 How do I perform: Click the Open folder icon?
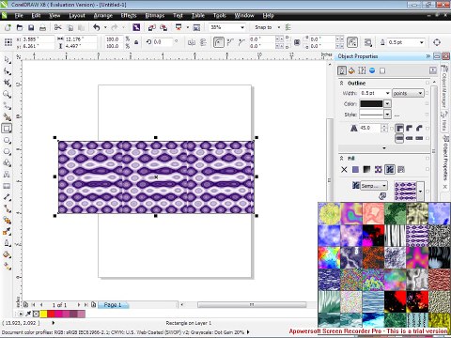coord(20,28)
